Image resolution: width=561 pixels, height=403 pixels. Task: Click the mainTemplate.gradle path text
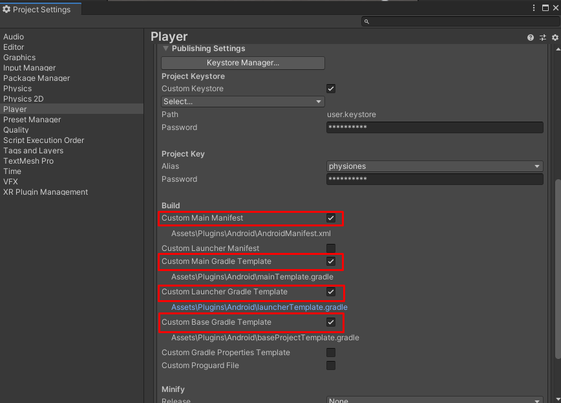coord(252,277)
